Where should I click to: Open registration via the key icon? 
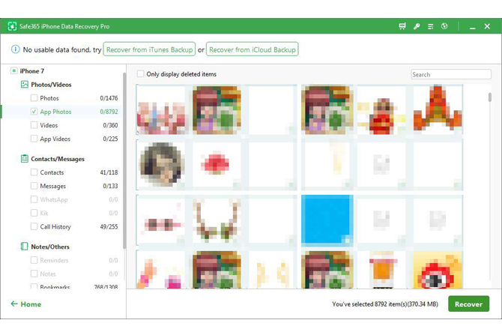[x=417, y=27]
